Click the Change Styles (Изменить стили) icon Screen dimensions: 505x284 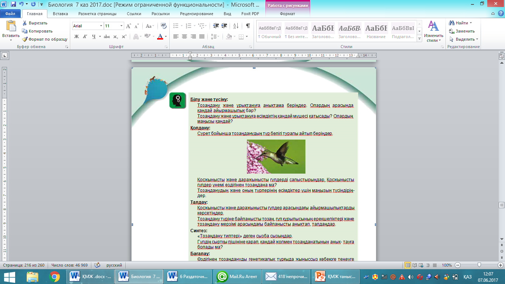point(433,26)
